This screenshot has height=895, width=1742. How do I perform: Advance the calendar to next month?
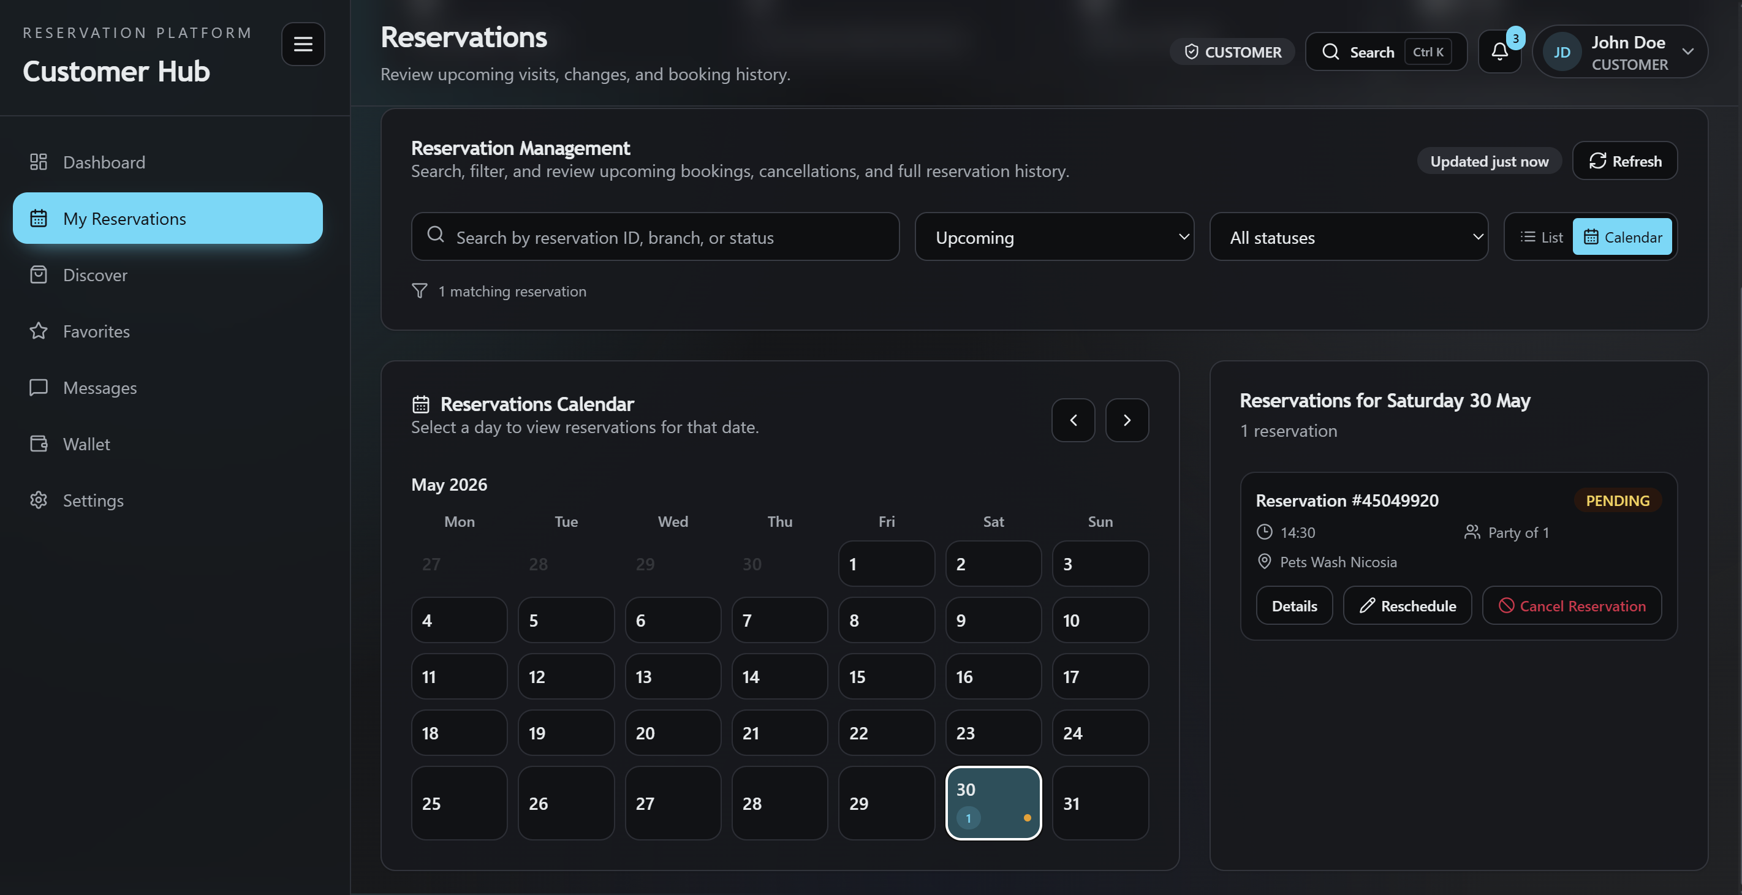[x=1127, y=420]
